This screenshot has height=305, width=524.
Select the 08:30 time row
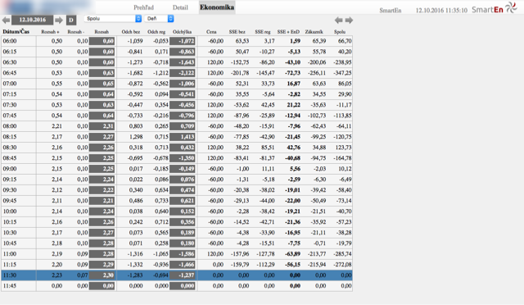pos(177,148)
